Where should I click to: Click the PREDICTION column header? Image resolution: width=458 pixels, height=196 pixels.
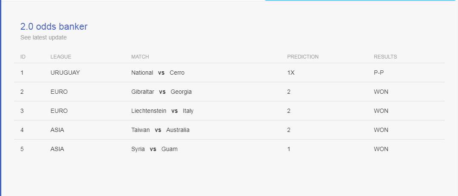pos(303,56)
